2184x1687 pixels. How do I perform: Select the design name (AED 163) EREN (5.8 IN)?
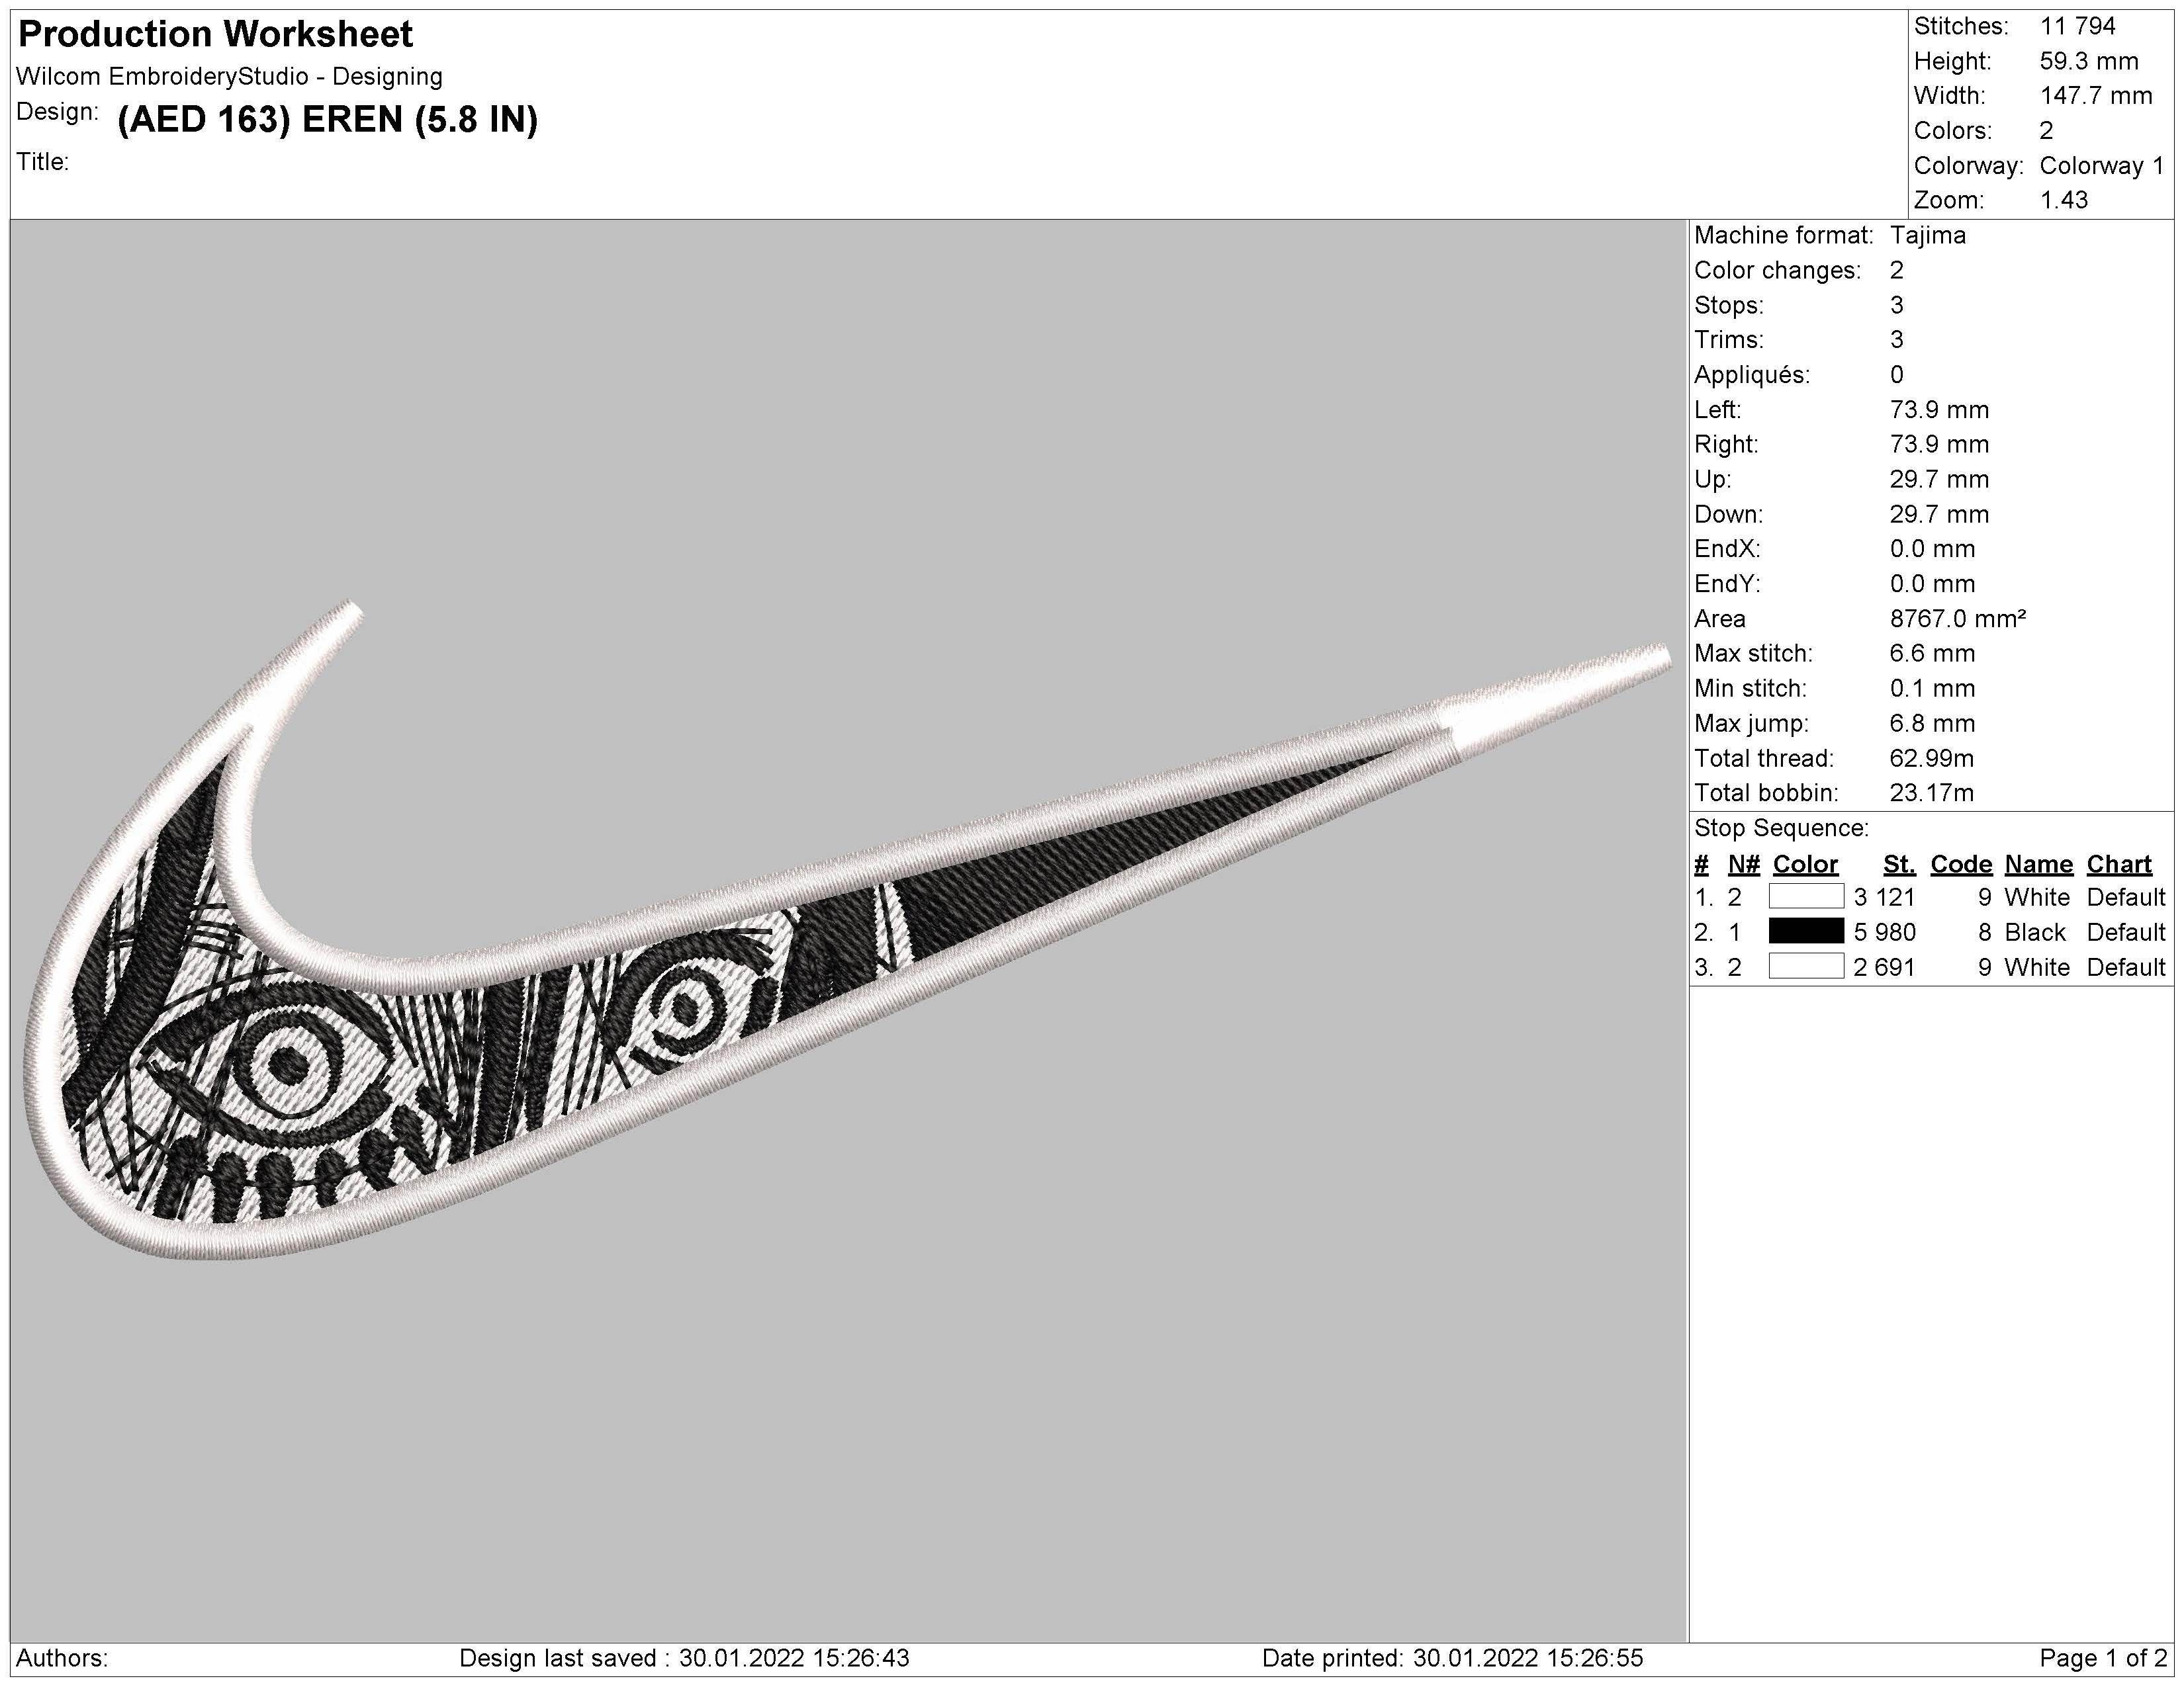[x=327, y=119]
